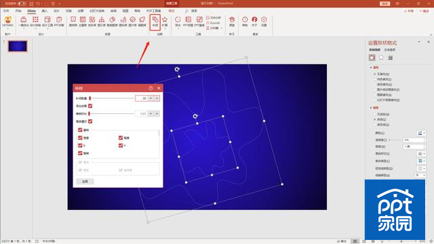Switch to the 视图 View ribbon tab
The height and width of the screenshot is (244, 434).
click(x=125, y=11)
